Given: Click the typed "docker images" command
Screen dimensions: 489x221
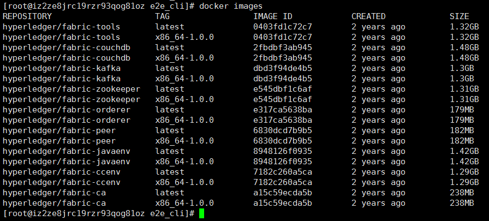Looking at the screenshot, I should click(x=231, y=6).
